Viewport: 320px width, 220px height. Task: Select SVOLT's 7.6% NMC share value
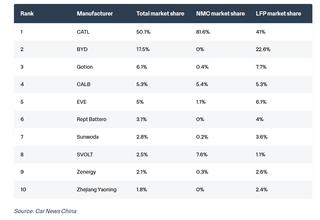tap(202, 154)
